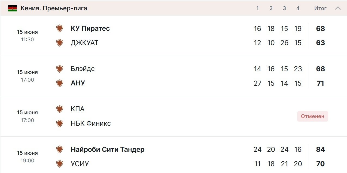Click the АНУ team shield icon
Image resolution: width=347 pixels, height=173 pixels.
[x=60, y=83]
